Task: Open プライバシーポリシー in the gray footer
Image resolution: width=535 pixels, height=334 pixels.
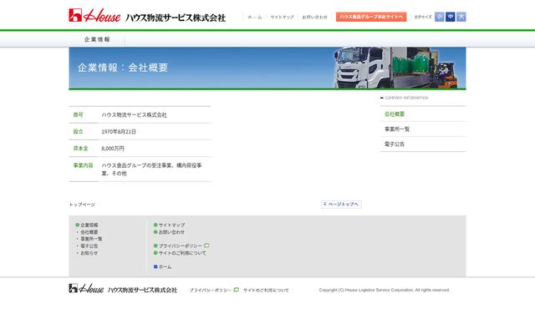Action: pyautogui.click(x=181, y=245)
